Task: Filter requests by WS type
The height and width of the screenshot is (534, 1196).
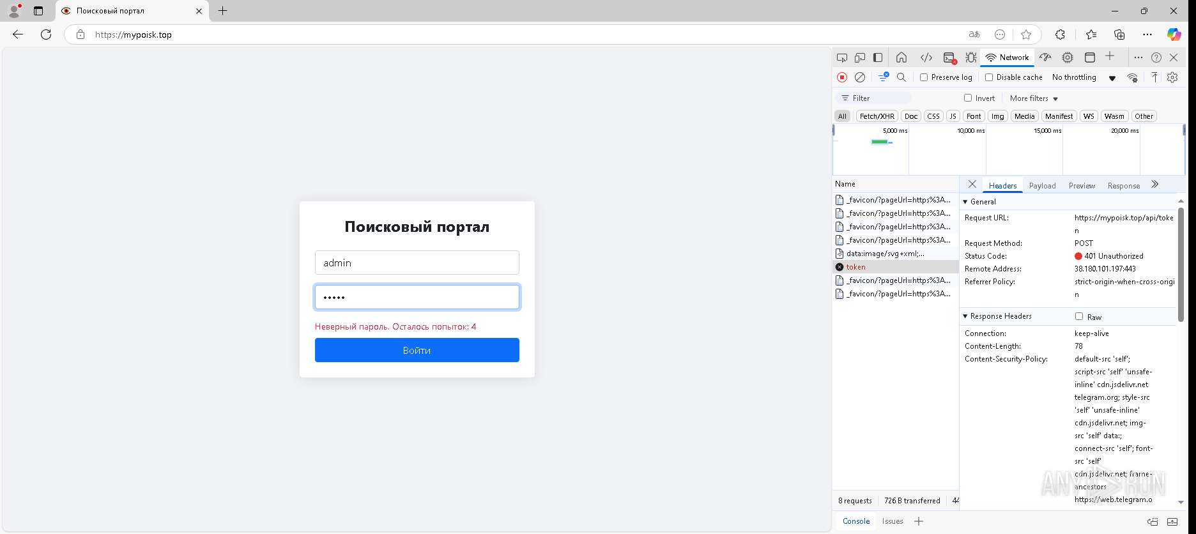Action: tap(1089, 116)
